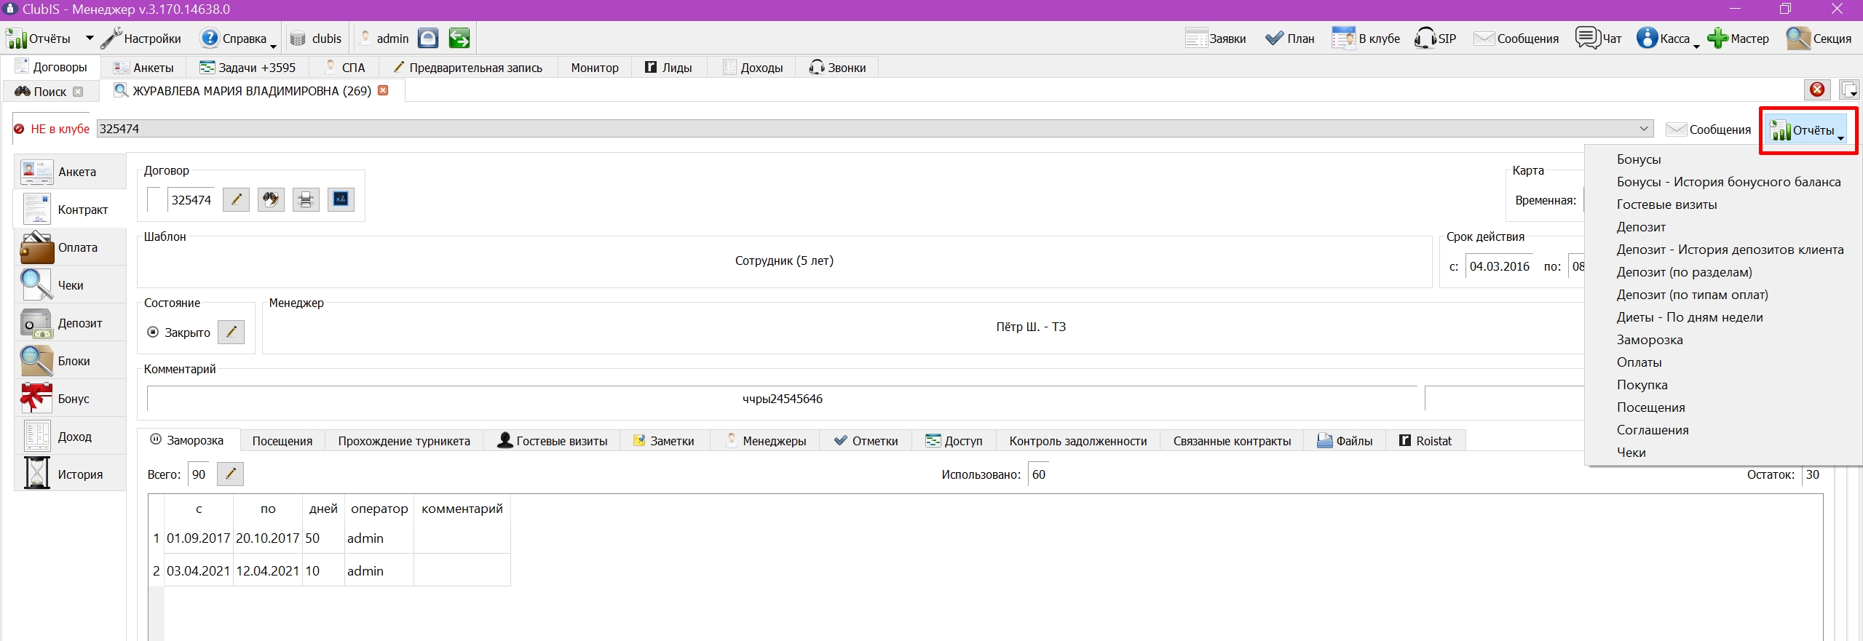
Task: Open План checkmark item
Action: point(1290,39)
